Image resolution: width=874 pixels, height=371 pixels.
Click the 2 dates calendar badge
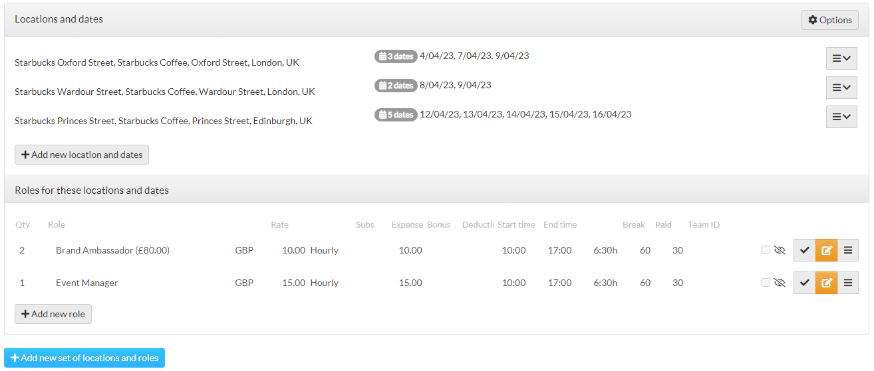(396, 86)
